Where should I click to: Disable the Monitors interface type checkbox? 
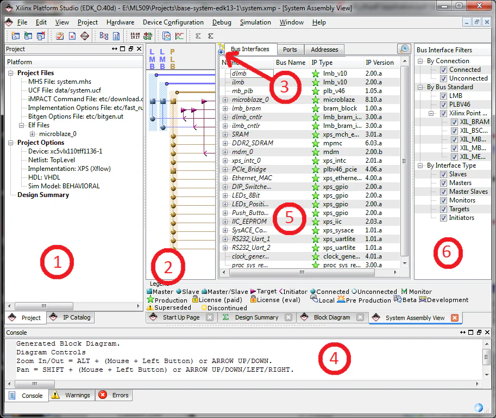coord(443,200)
